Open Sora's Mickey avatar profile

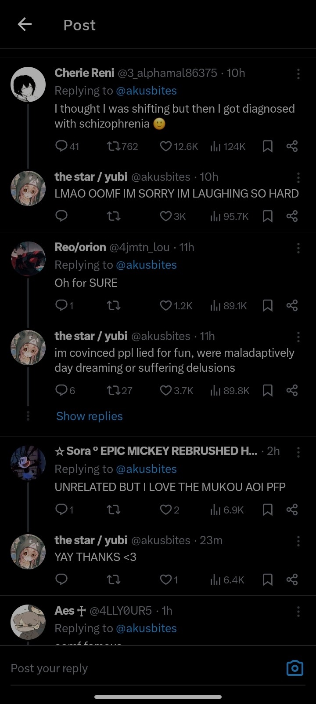tap(28, 463)
